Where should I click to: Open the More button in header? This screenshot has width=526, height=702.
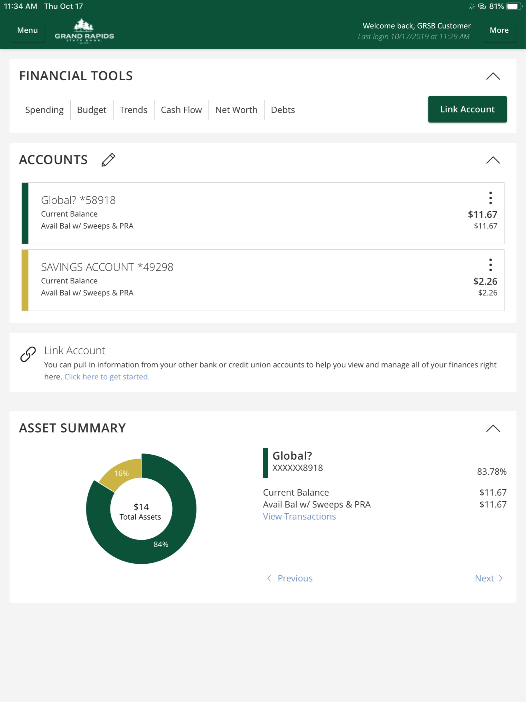499,31
